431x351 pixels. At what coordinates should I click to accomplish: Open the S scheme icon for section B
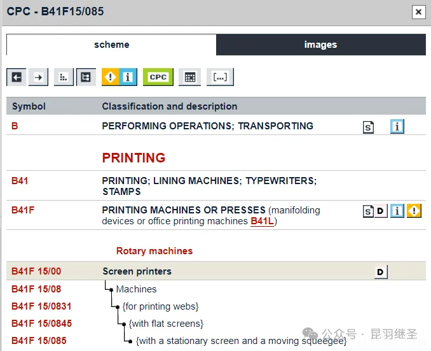pos(368,127)
